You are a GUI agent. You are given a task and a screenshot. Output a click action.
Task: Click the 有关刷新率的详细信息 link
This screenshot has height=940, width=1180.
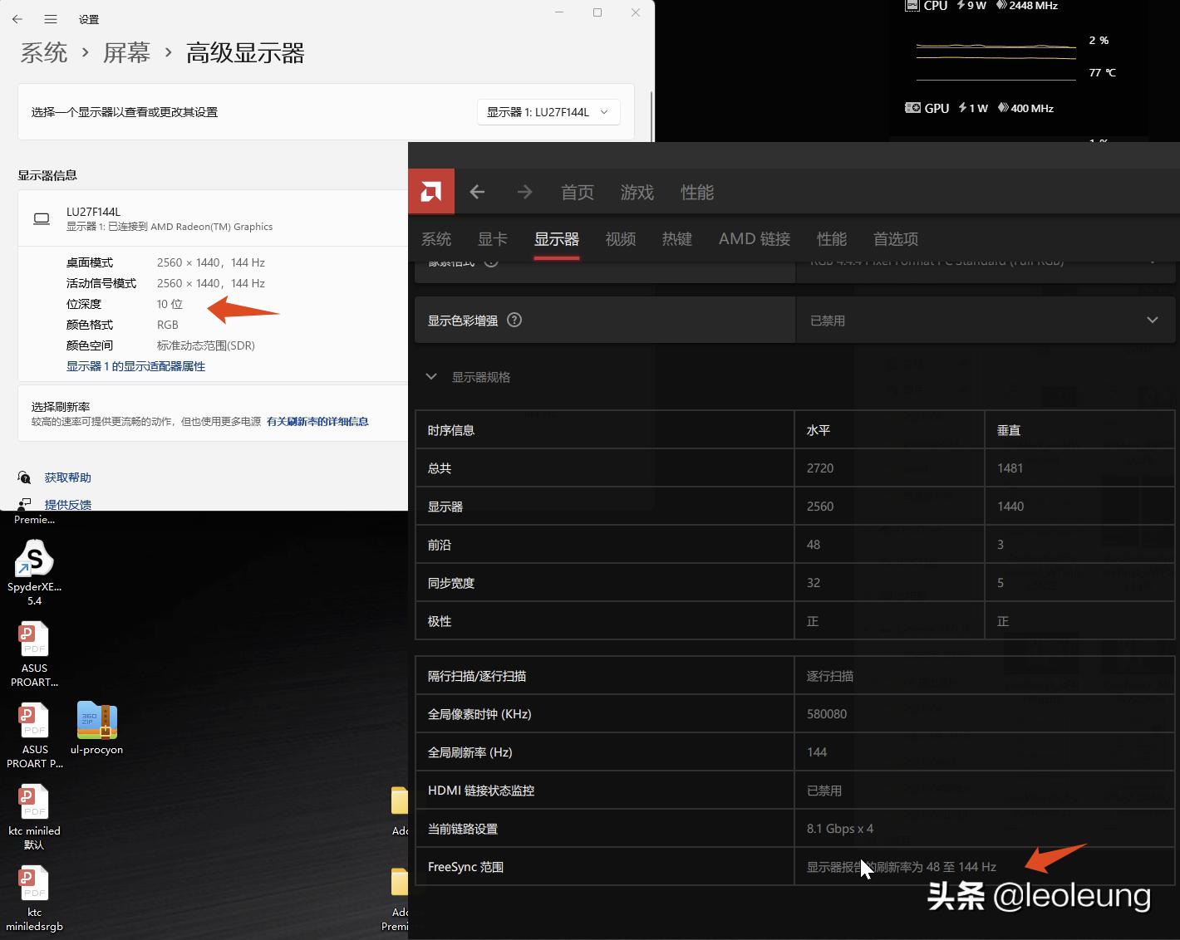pyautogui.click(x=317, y=421)
